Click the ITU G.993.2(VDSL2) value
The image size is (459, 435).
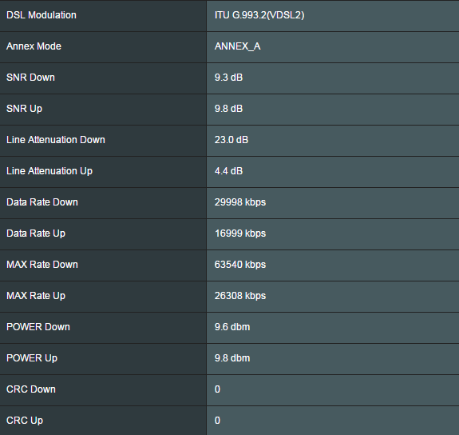click(x=259, y=15)
